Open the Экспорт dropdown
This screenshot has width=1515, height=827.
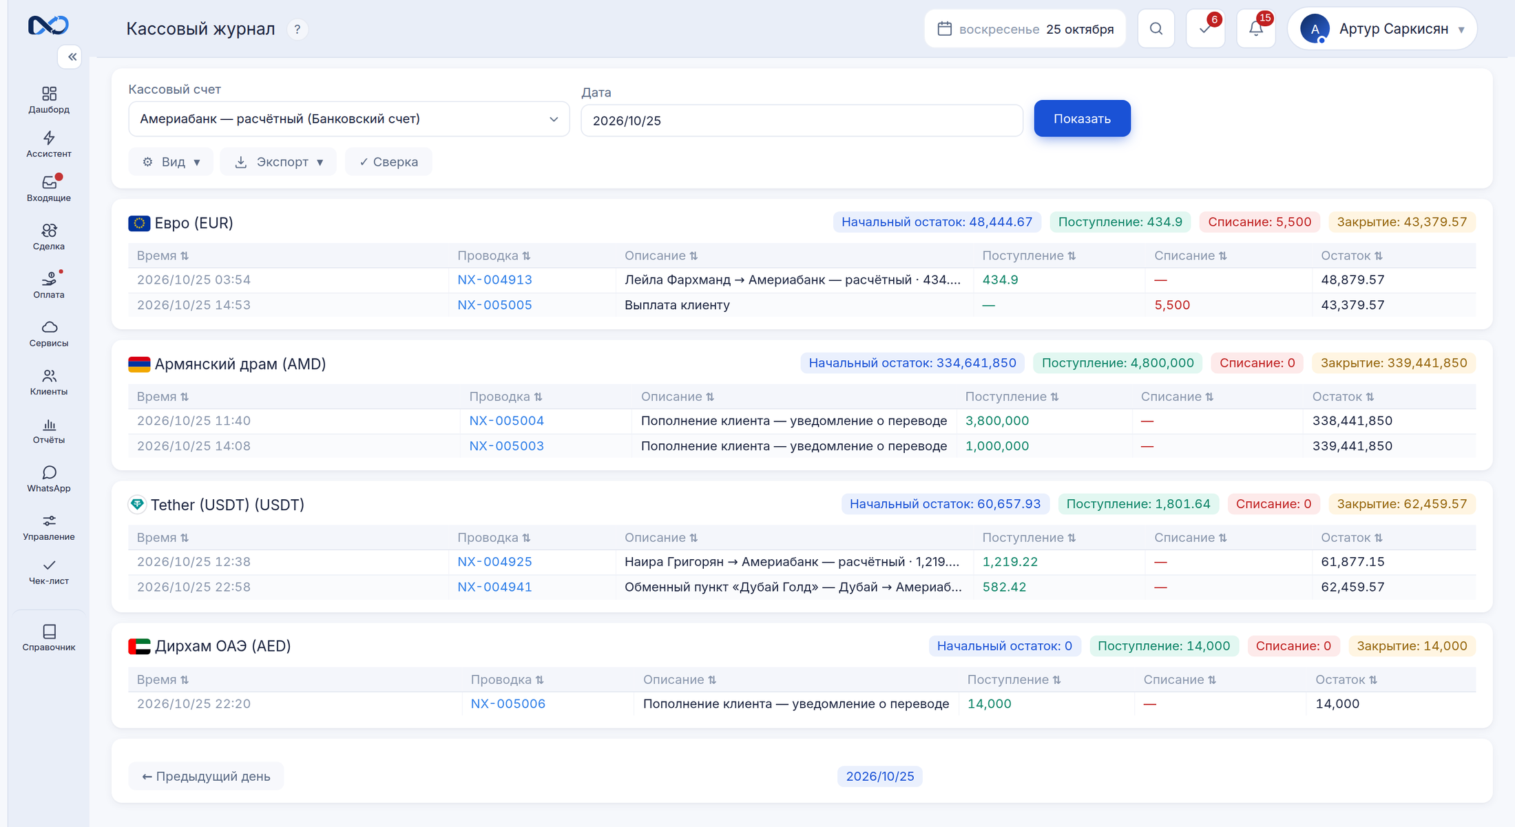278,162
